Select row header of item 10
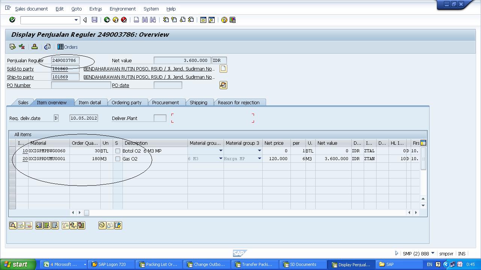The width and height of the screenshot is (481, 270). coord(12,151)
